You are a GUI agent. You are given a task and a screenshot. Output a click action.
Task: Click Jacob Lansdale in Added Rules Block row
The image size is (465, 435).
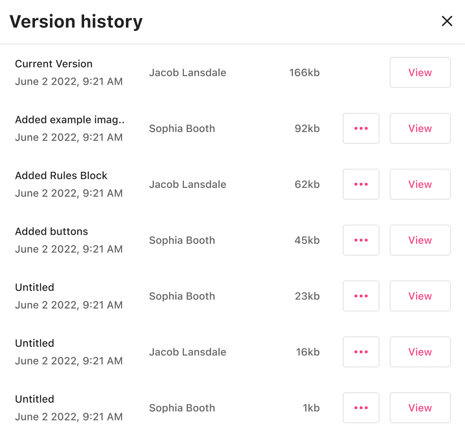[187, 184]
